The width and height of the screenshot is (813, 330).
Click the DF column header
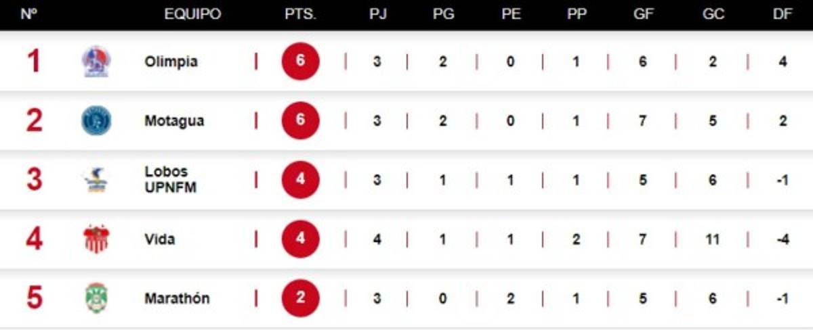[x=783, y=14]
